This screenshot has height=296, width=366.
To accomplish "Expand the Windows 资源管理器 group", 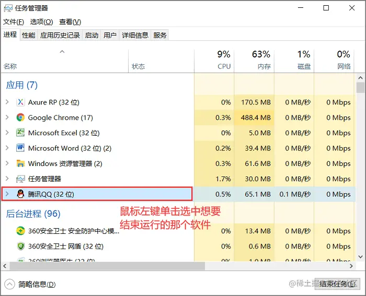I will click(x=7, y=163).
